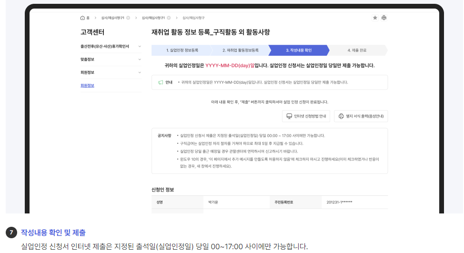464x253 pixels.
Task: Click the 인터넷 신청방법 안내 button
Action: (x=306, y=116)
